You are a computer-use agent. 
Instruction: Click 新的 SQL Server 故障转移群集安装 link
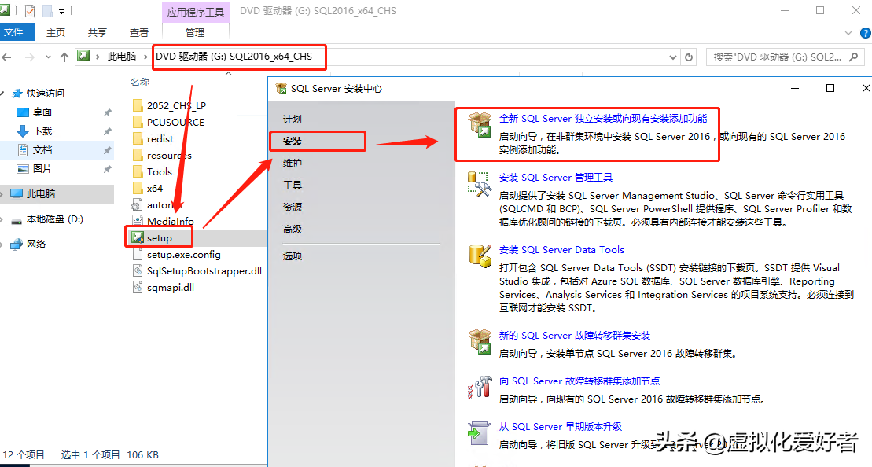point(575,335)
